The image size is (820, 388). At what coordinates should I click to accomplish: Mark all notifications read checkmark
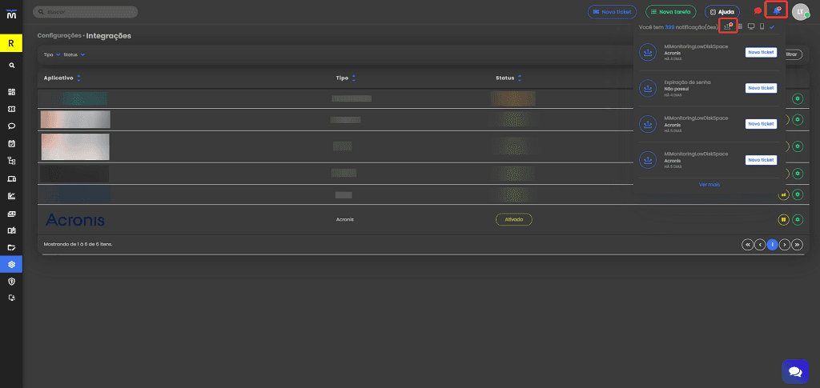click(772, 26)
